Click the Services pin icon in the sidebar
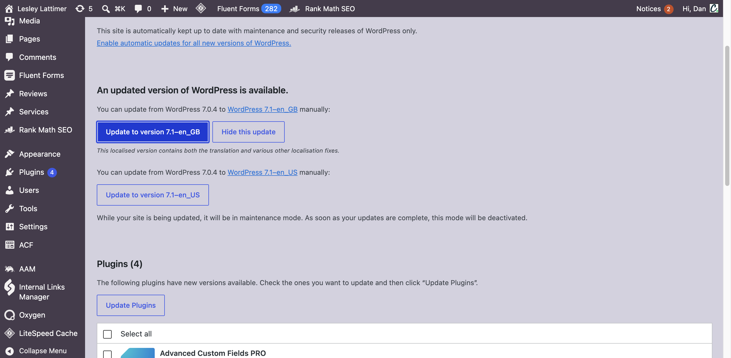The width and height of the screenshot is (731, 358). (x=9, y=111)
